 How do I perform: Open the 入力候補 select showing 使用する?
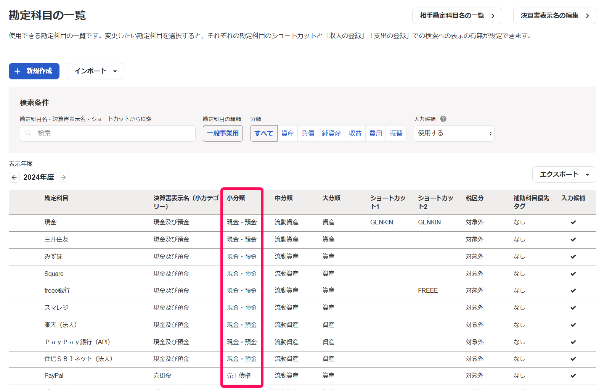[x=454, y=133]
